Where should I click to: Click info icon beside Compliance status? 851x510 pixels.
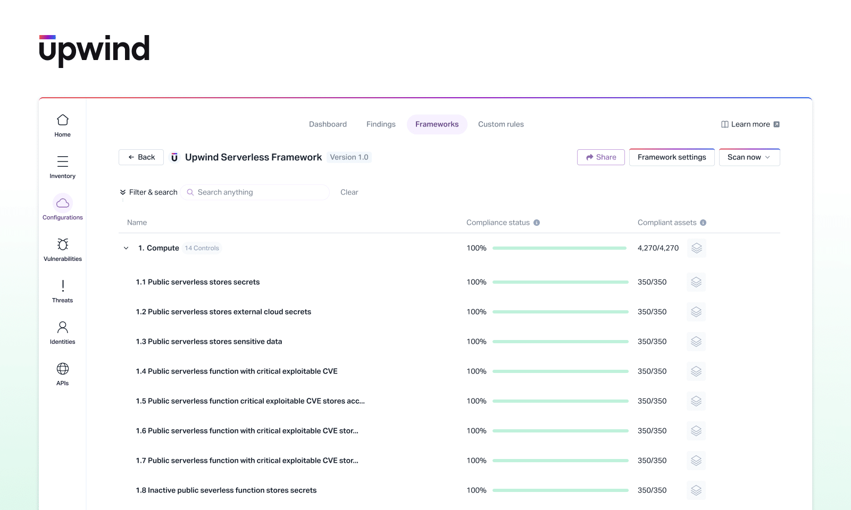pos(537,223)
